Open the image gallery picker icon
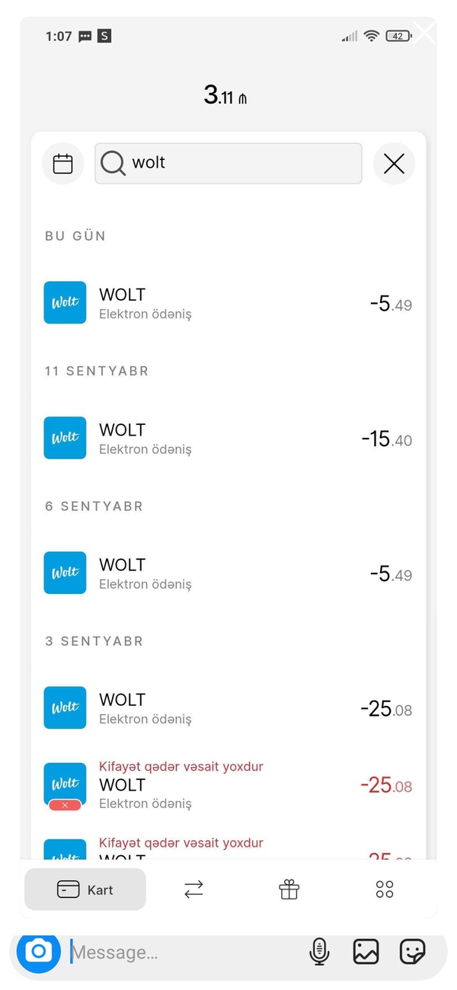This screenshot has width=457, height=990. pos(366,952)
